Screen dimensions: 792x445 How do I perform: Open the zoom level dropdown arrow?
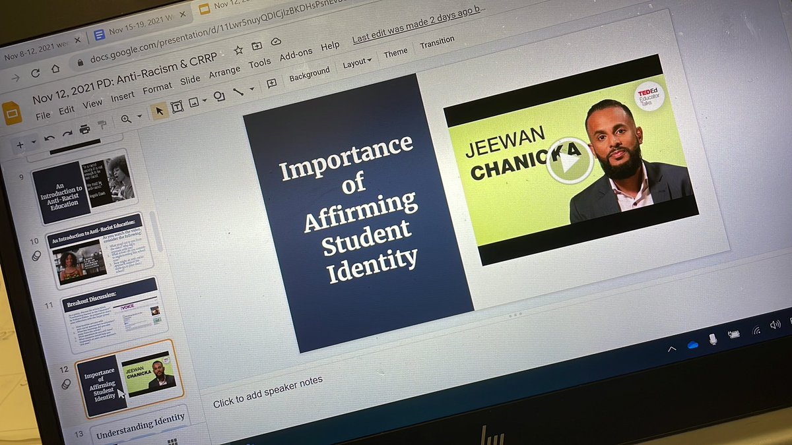[139, 117]
